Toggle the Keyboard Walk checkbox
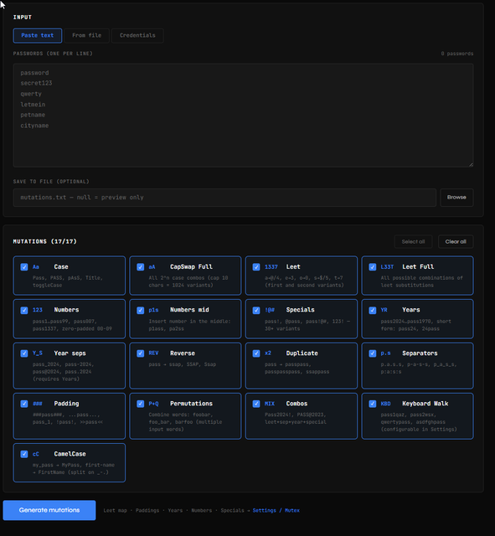The width and height of the screenshot is (495, 536). 372,404
